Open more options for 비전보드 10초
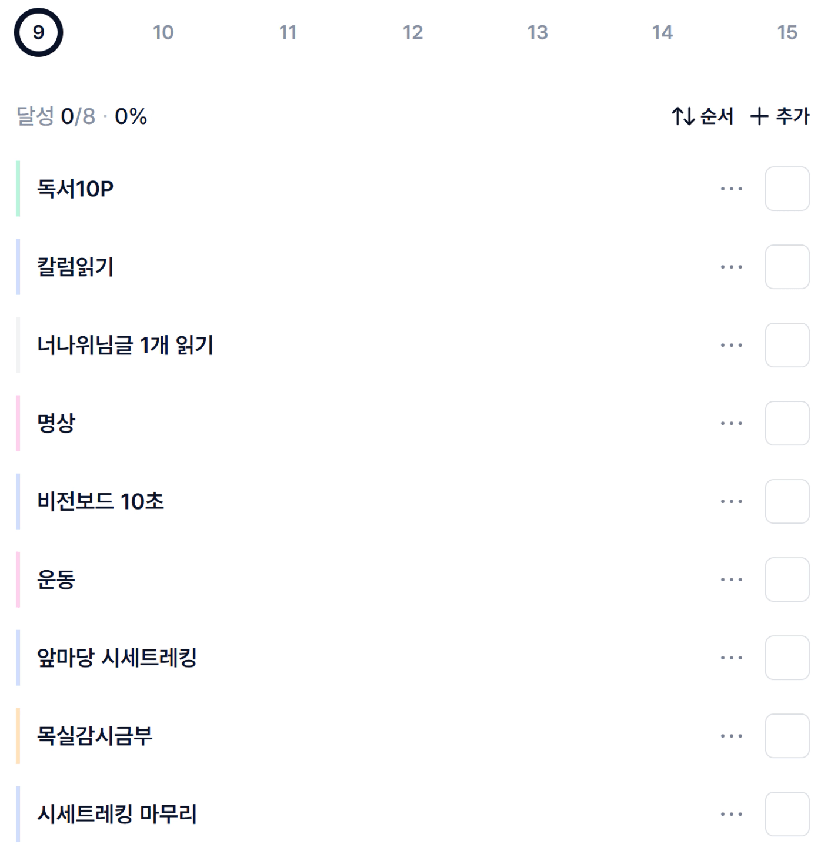This screenshot has width=821, height=861. 731,501
